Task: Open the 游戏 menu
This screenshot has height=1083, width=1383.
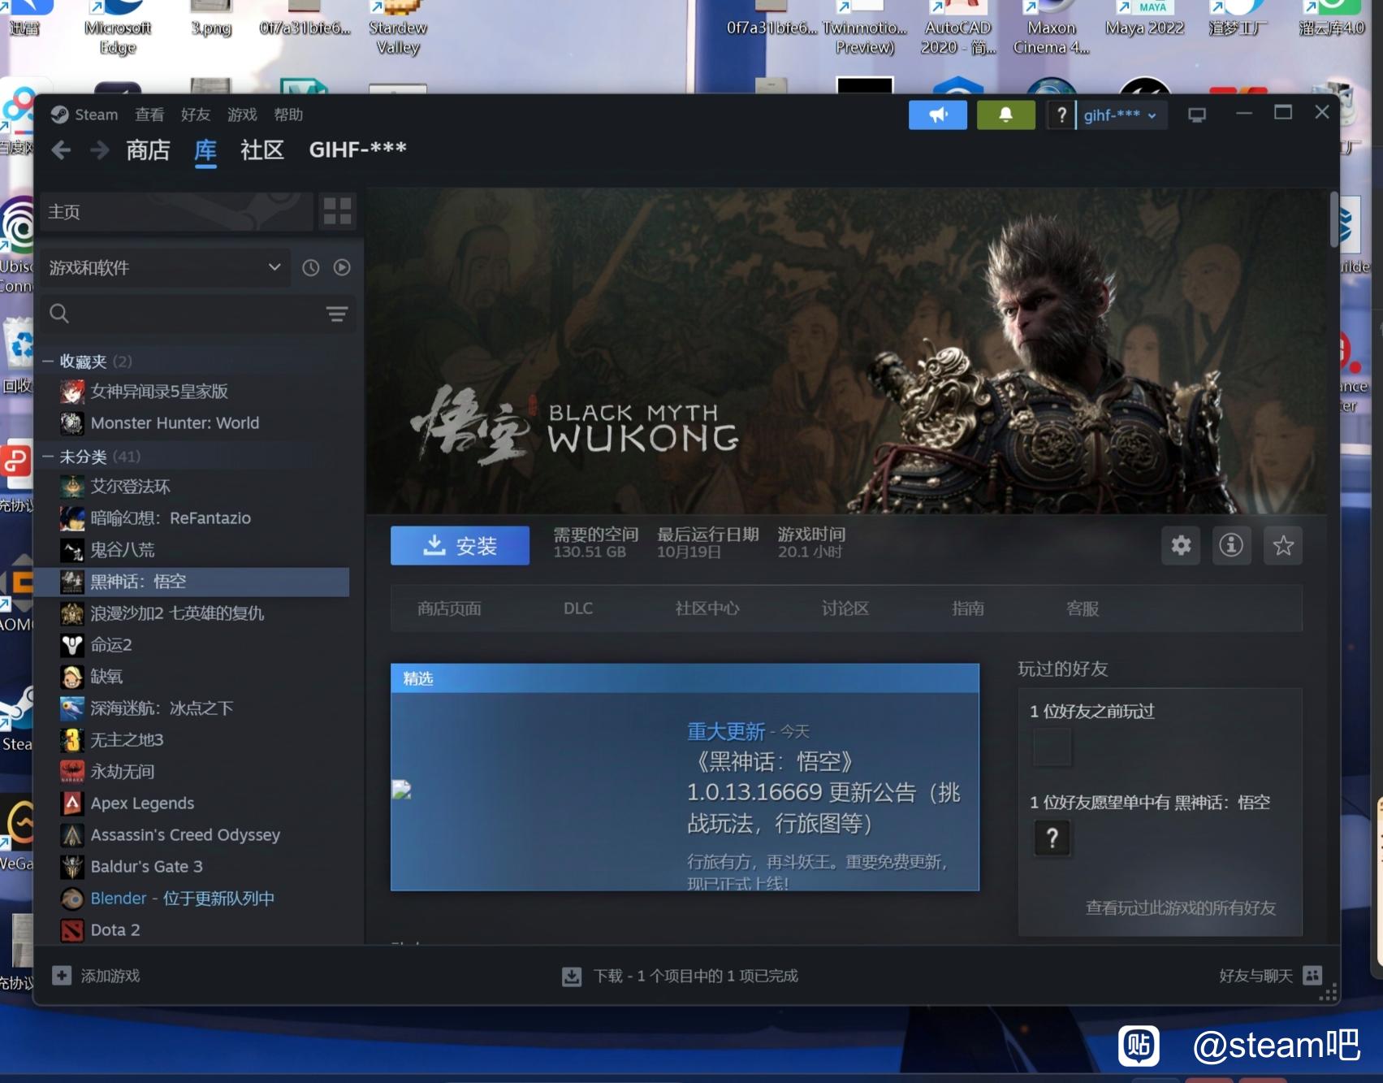Action: click(x=242, y=115)
